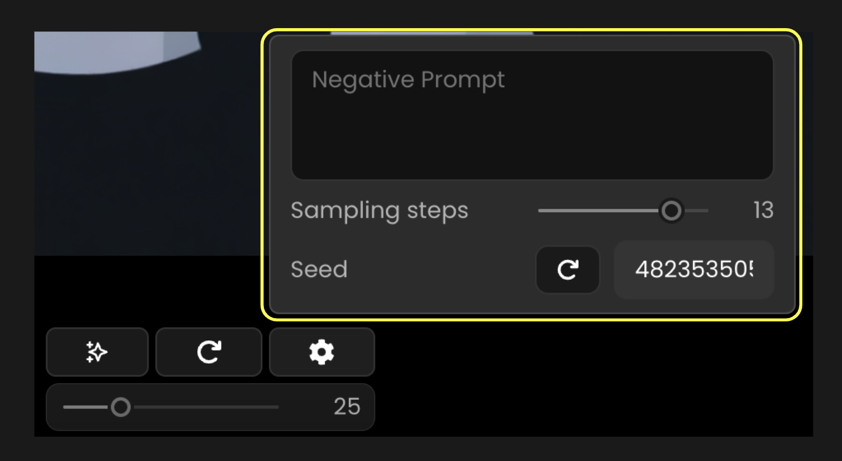
Task: Click the dark image preview area
Action: (146, 162)
